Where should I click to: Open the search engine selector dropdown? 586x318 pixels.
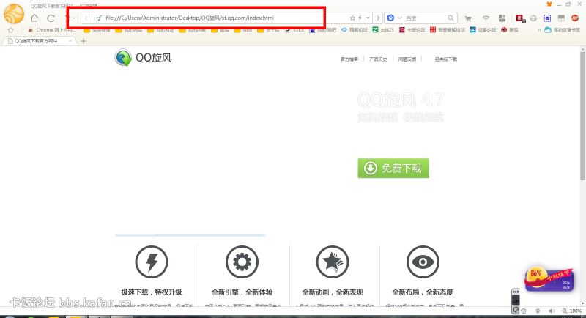(399, 18)
